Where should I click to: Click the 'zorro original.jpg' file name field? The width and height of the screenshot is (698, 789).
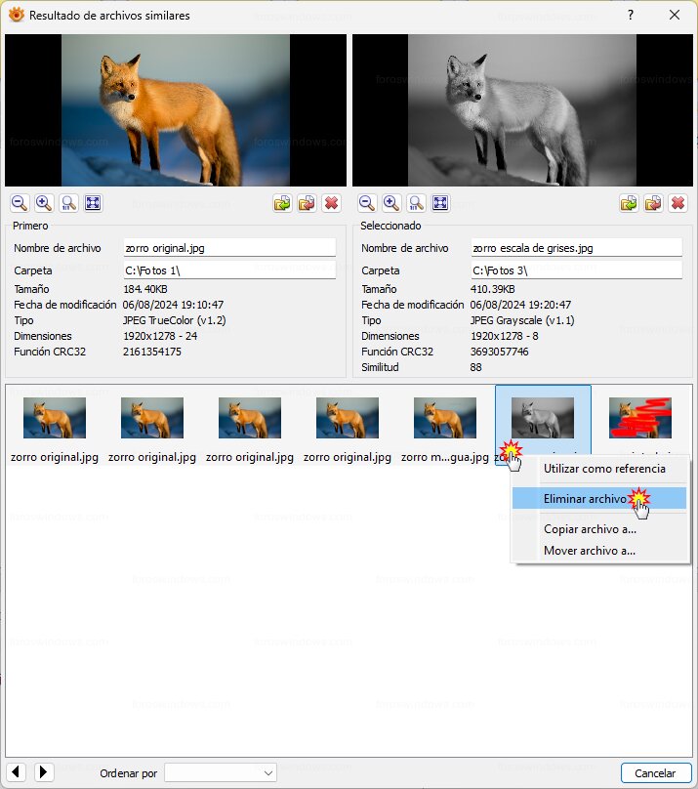229,248
